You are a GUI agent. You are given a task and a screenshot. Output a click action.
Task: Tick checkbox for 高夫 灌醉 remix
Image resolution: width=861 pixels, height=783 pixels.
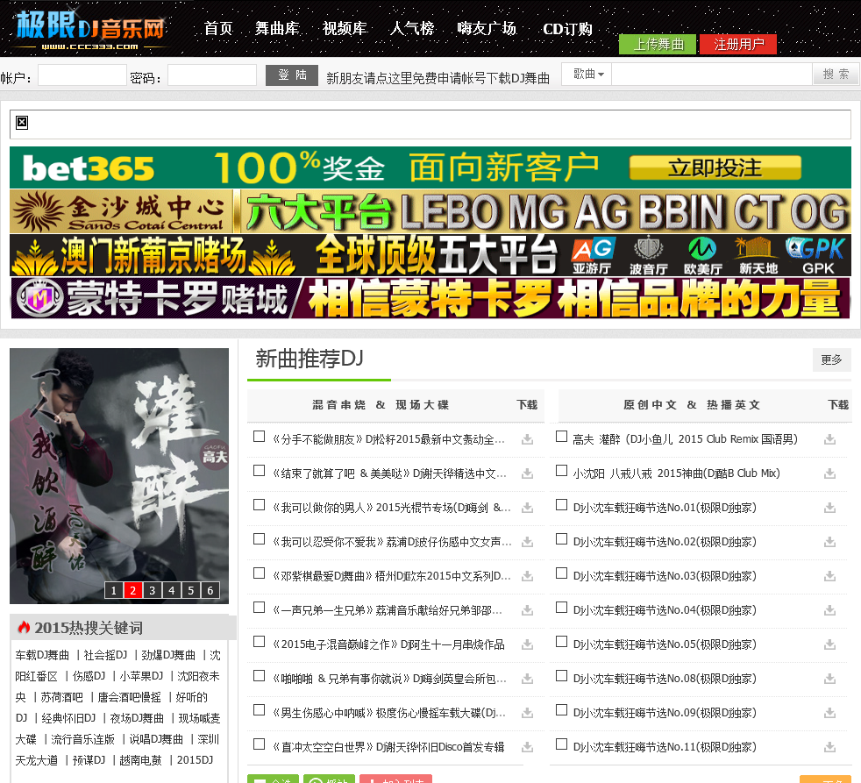[x=561, y=437]
